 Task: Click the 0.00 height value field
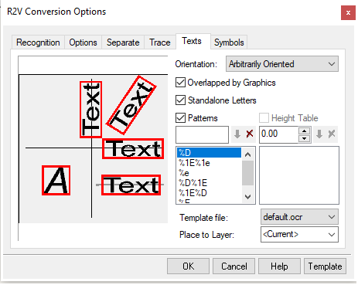[279, 134]
